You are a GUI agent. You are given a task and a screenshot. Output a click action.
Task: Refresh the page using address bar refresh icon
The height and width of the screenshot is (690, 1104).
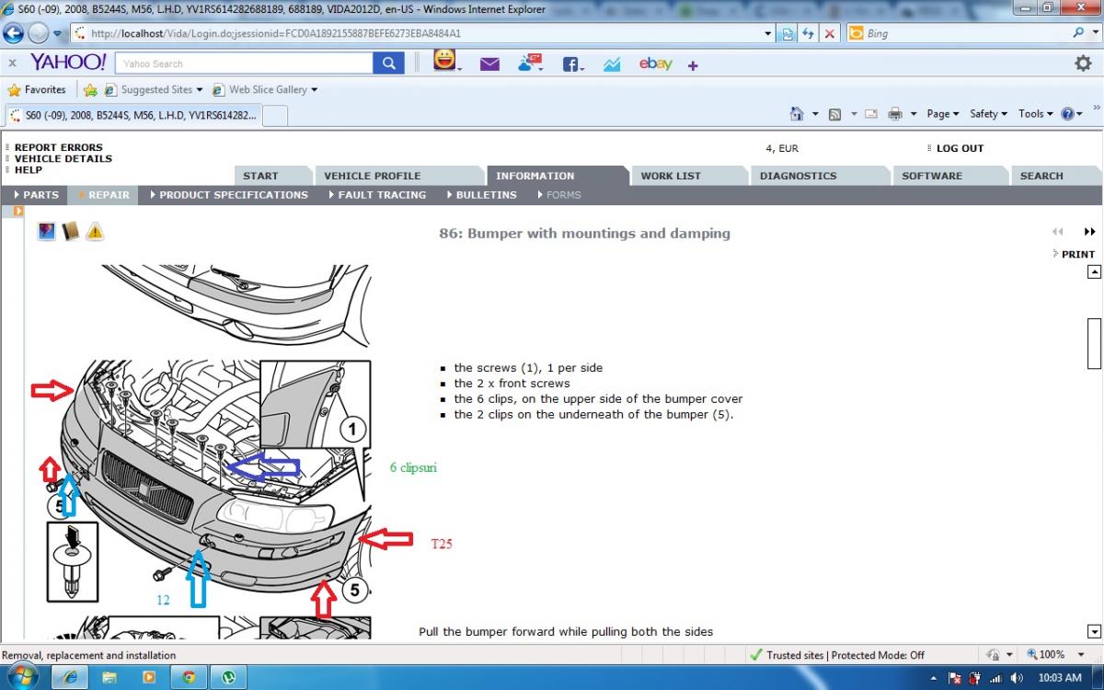pyautogui.click(x=809, y=34)
